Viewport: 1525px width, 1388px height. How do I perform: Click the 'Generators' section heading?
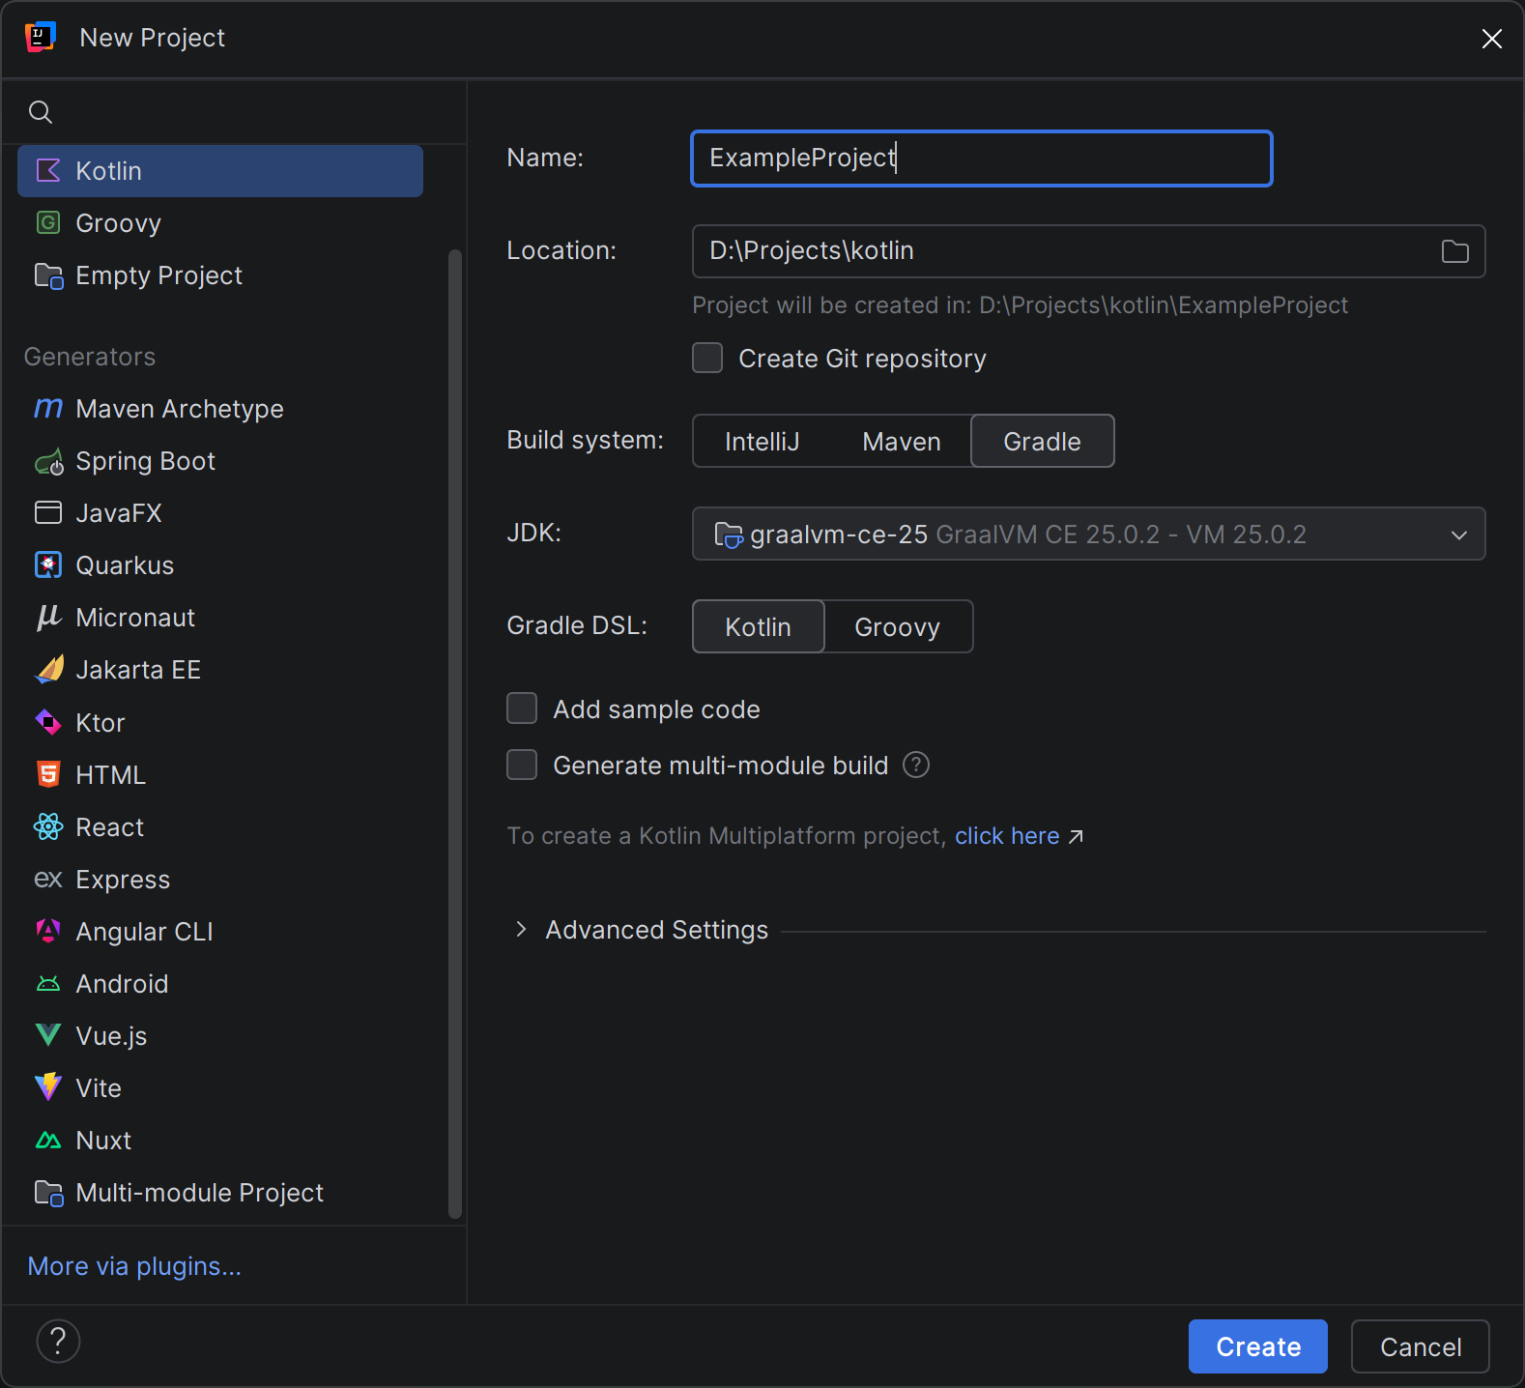pos(89,357)
